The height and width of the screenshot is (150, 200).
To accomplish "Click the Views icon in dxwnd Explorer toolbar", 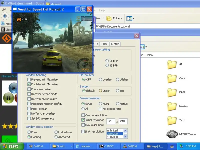I will pyautogui.click(x=129, y=18).
